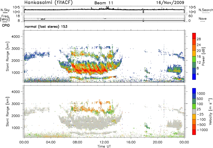
Task: Click the date '16/Nov/2009'
Action: [x=170, y=3]
